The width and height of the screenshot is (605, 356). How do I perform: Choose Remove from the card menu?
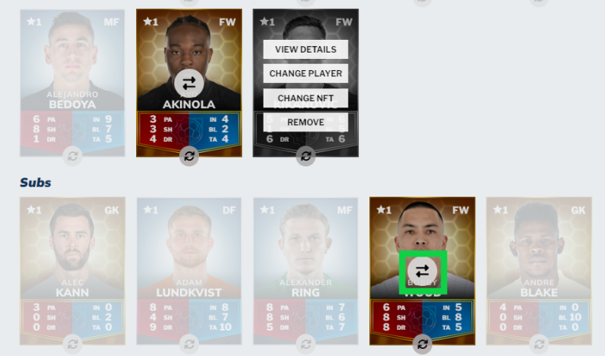click(x=306, y=122)
